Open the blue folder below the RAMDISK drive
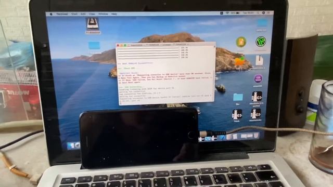 [x=94, y=46]
